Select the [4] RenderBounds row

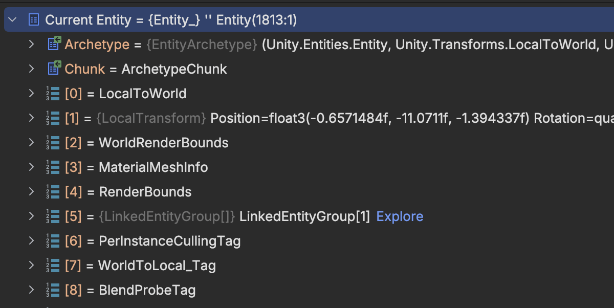tap(145, 192)
